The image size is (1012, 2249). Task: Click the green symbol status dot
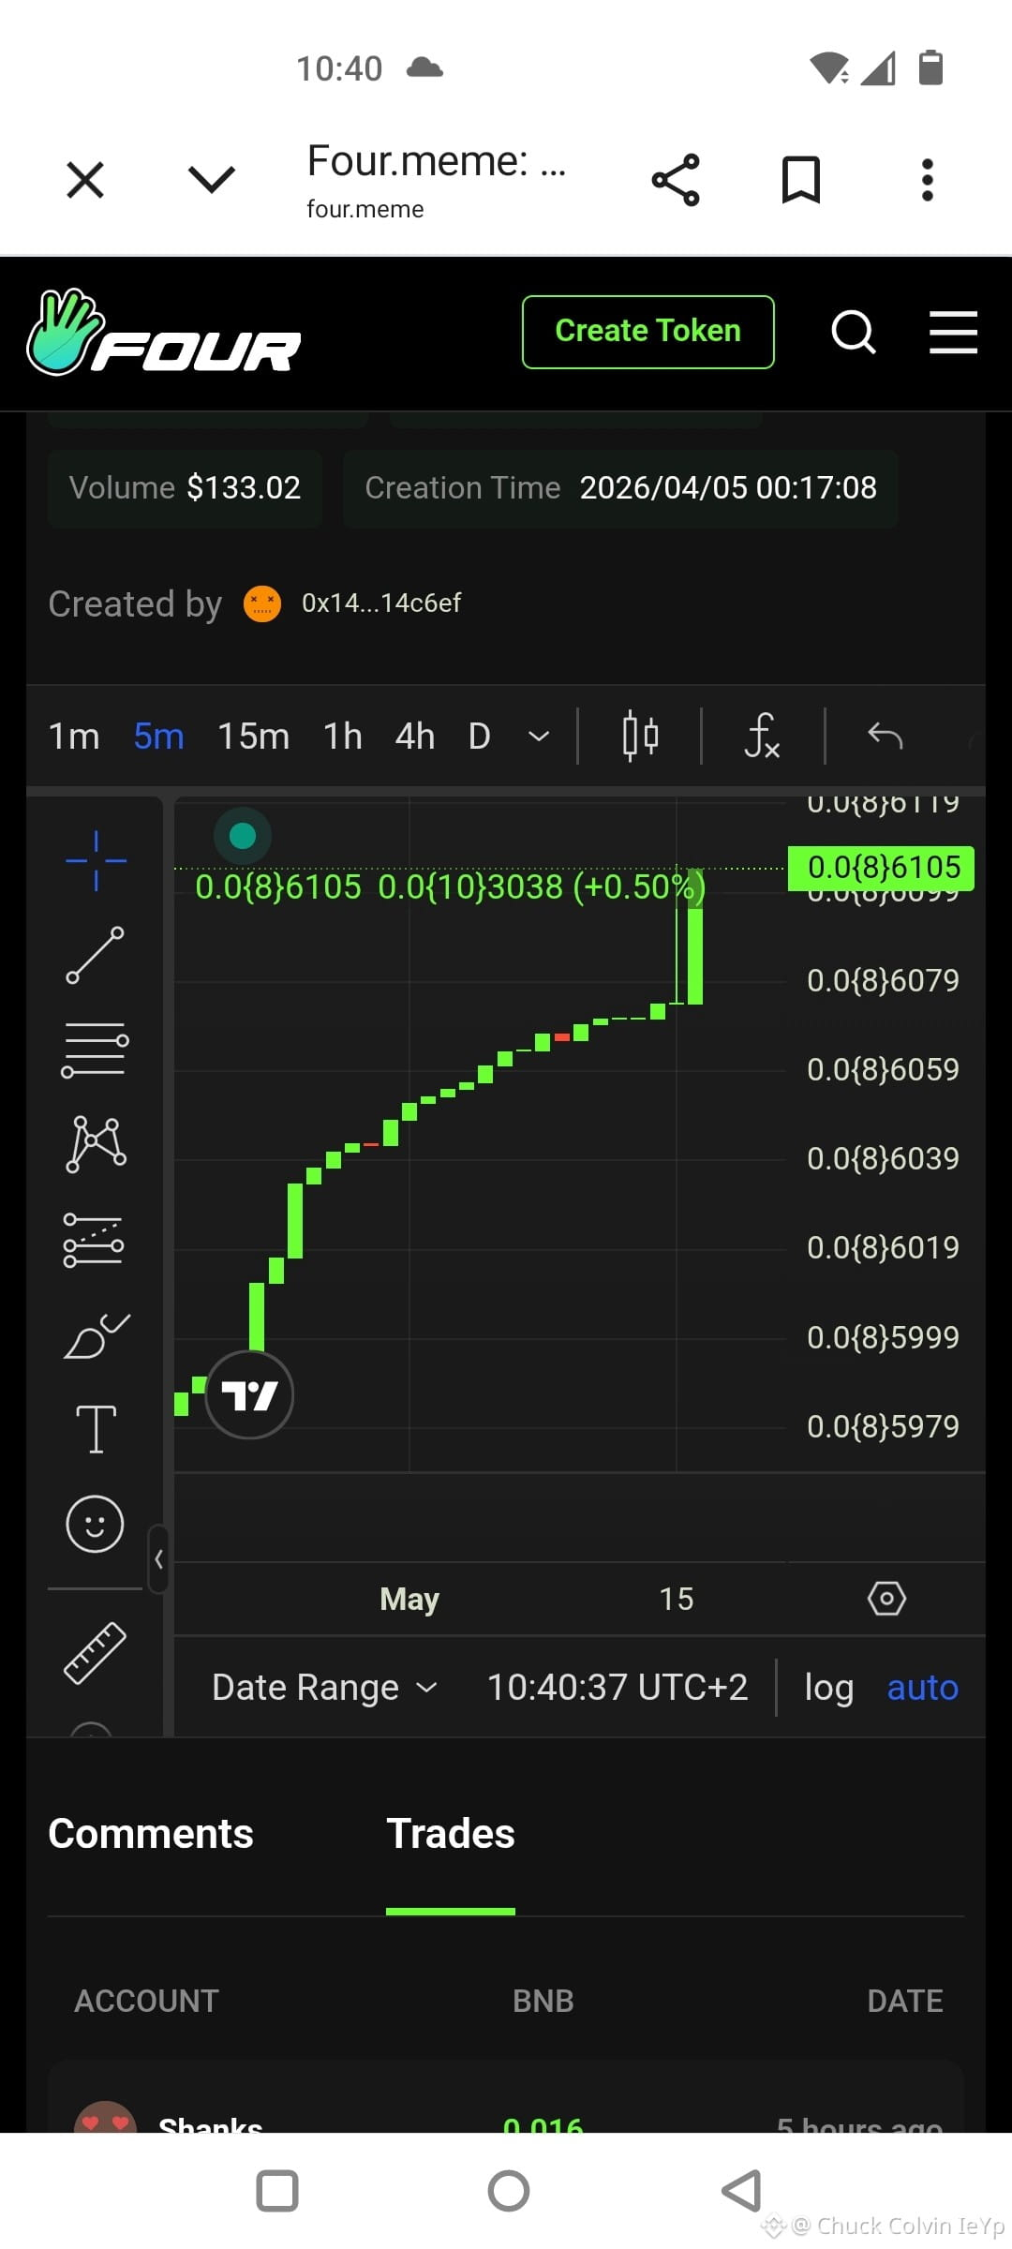tap(243, 835)
